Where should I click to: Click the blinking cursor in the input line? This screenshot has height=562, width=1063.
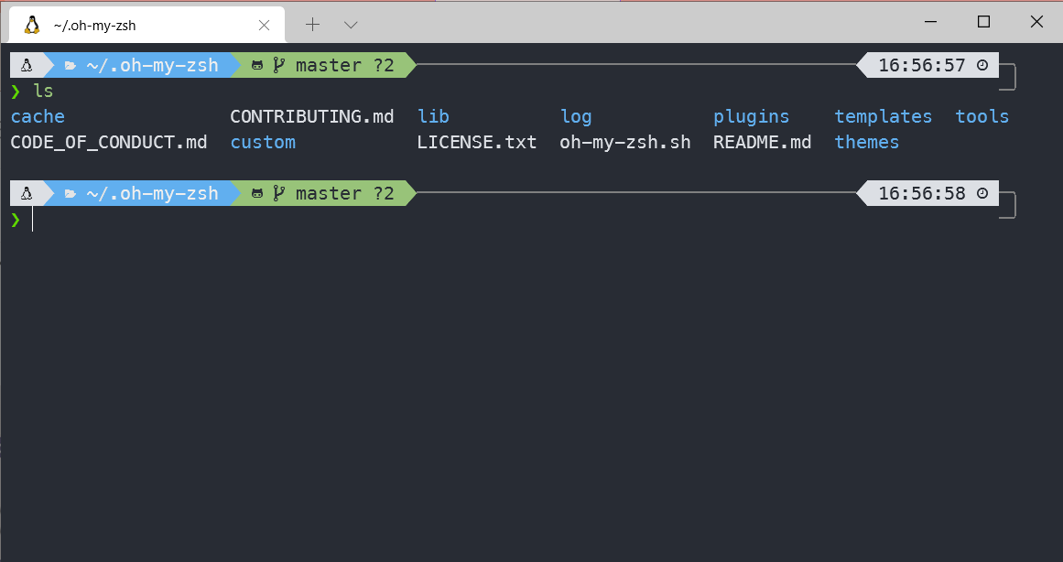[33, 219]
